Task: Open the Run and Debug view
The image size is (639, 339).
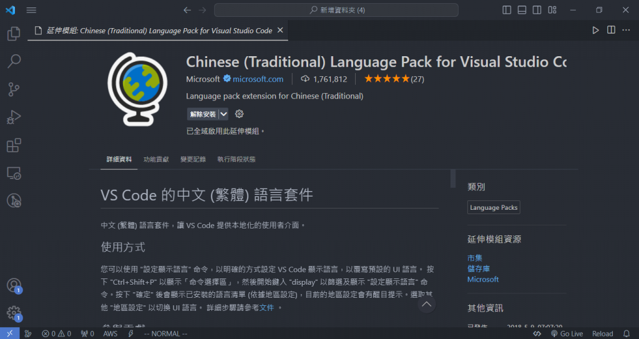Action: click(x=14, y=117)
